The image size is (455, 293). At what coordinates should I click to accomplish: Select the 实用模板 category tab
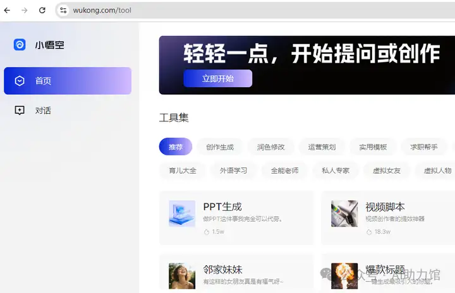(x=373, y=146)
